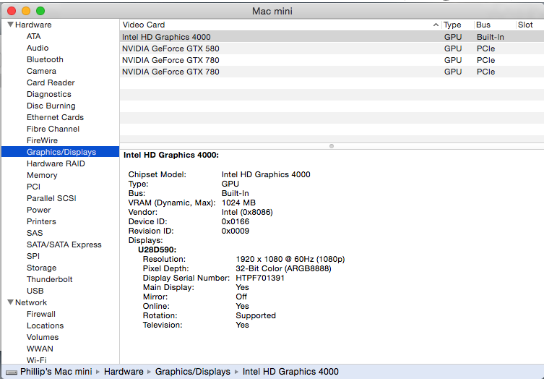544x379 pixels.
Task: Click Intel HD Graphics 4000 in path bar
Action: [290, 372]
